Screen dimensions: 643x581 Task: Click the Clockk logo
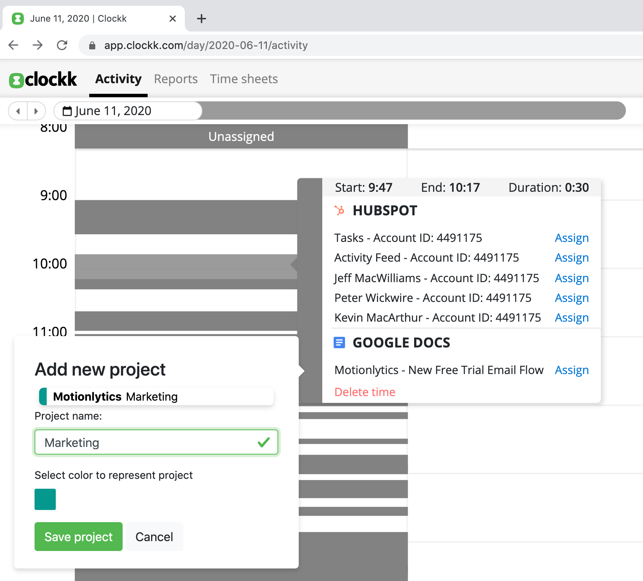point(43,79)
